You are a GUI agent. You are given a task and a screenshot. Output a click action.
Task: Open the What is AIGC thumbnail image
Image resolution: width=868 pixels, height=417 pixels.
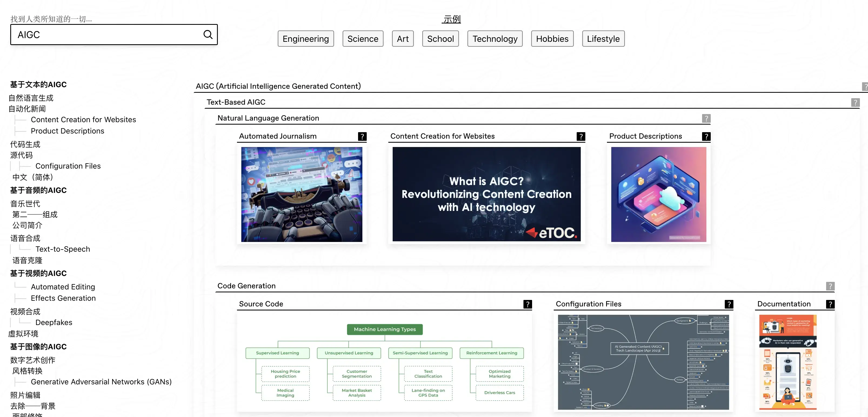(486, 194)
